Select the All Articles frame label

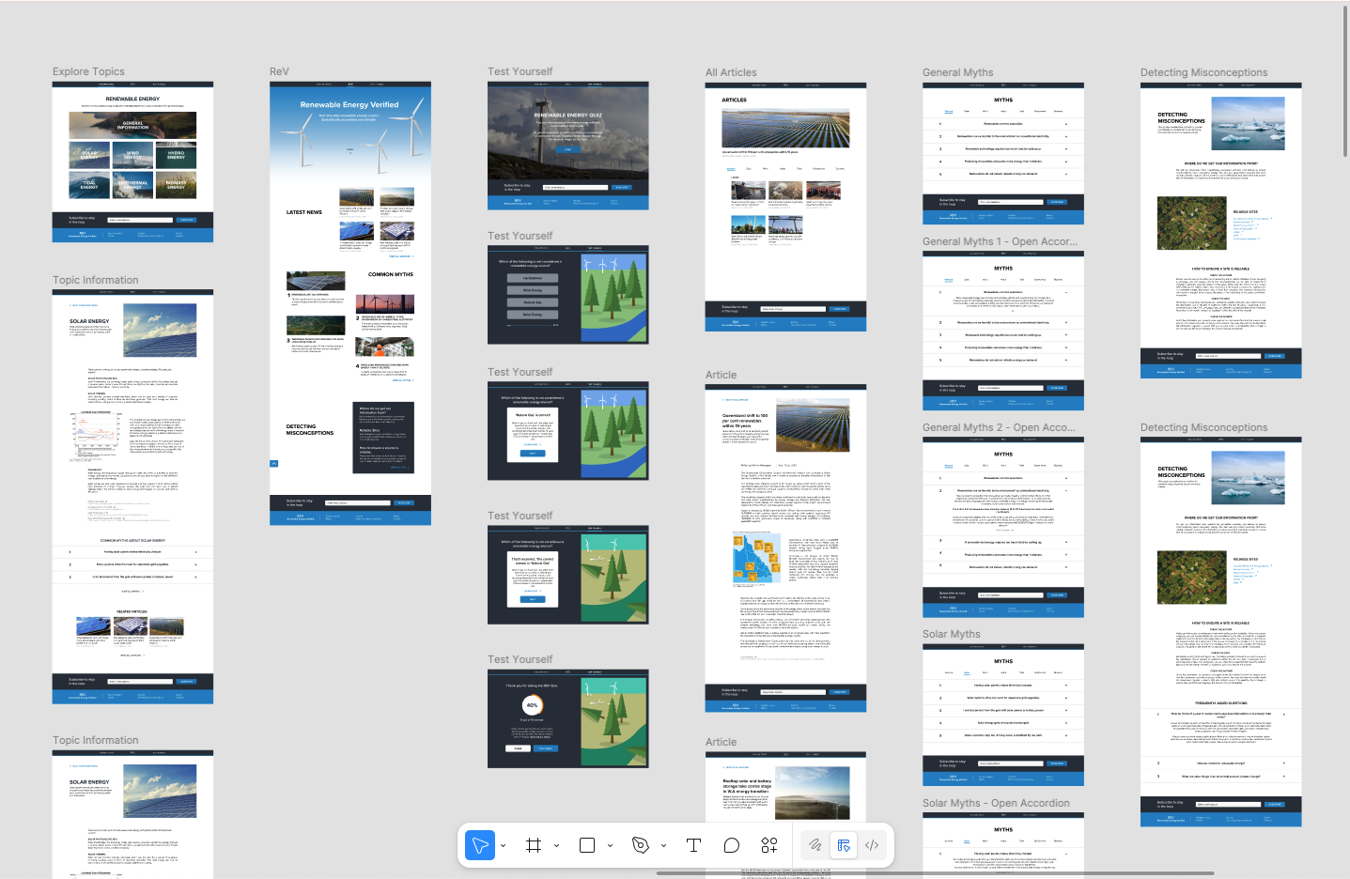(x=731, y=72)
